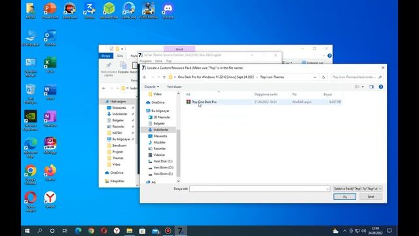
Task: Open Program menu in 7tsp patcher
Action: pos(145,61)
